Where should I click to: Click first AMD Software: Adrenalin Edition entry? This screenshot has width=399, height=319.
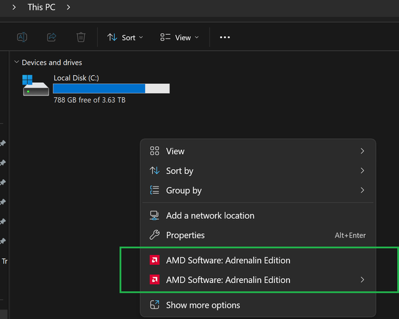pos(257,260)
